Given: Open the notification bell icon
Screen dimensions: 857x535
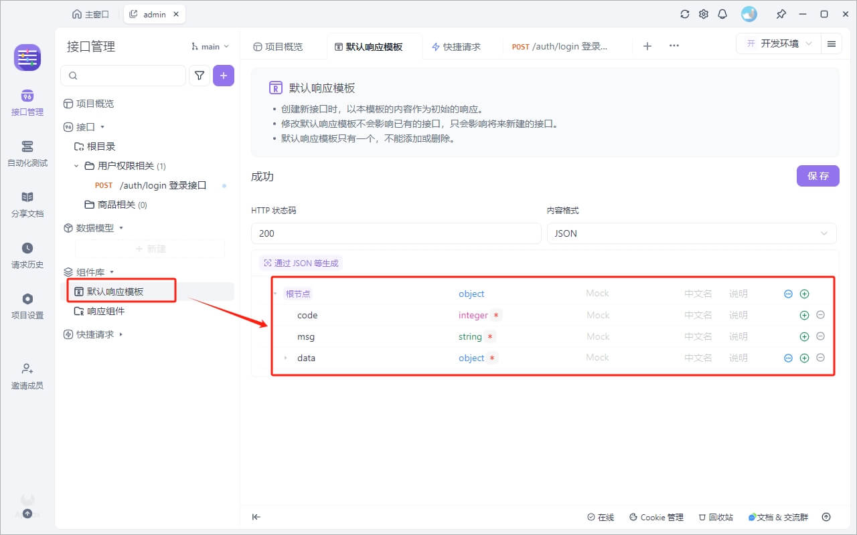Looking at the screenshot, I should [722, 14].
